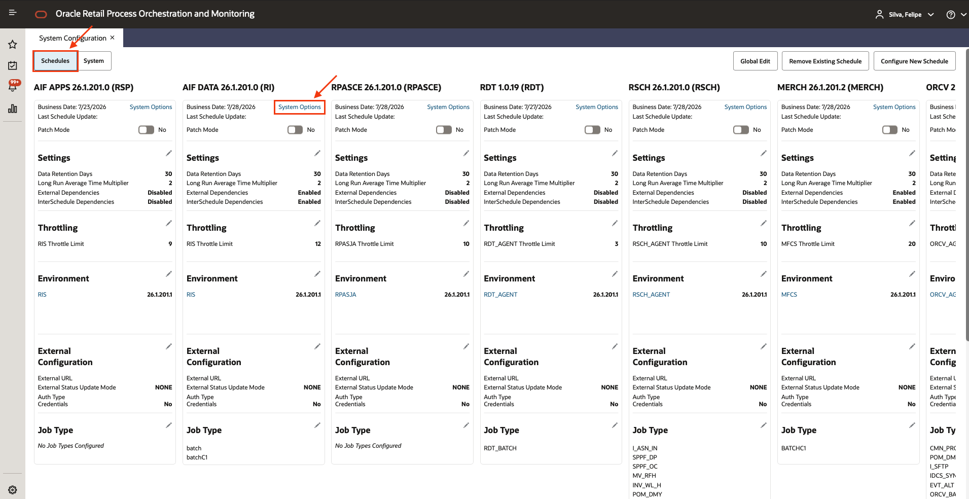Open System Options for RSCH
The image size is (969, 499).
point(745,107)
